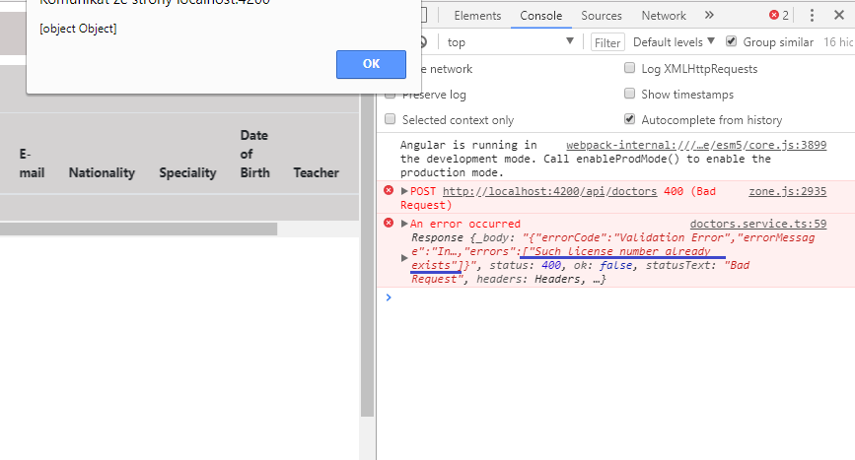
Task: Click the Teacher column header
Action: tap(316, 172)
